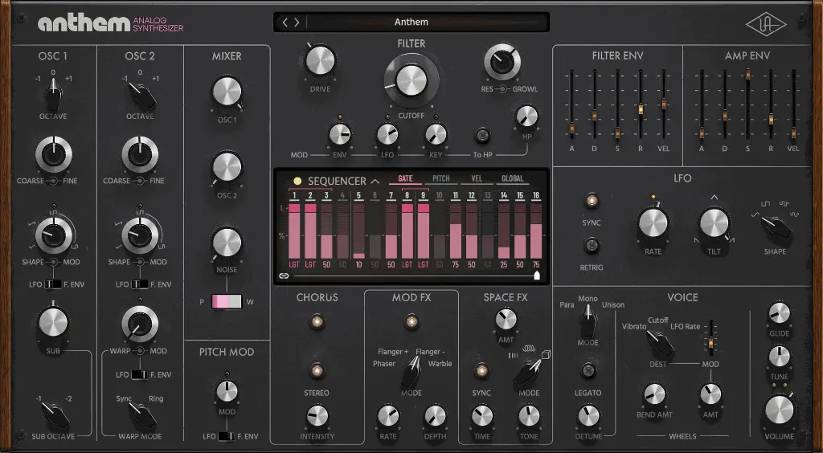The image size is (823, 453).
Task: Click the OSC 1 Shape knob
Action: pyautogui.click(x=54, y=235)
